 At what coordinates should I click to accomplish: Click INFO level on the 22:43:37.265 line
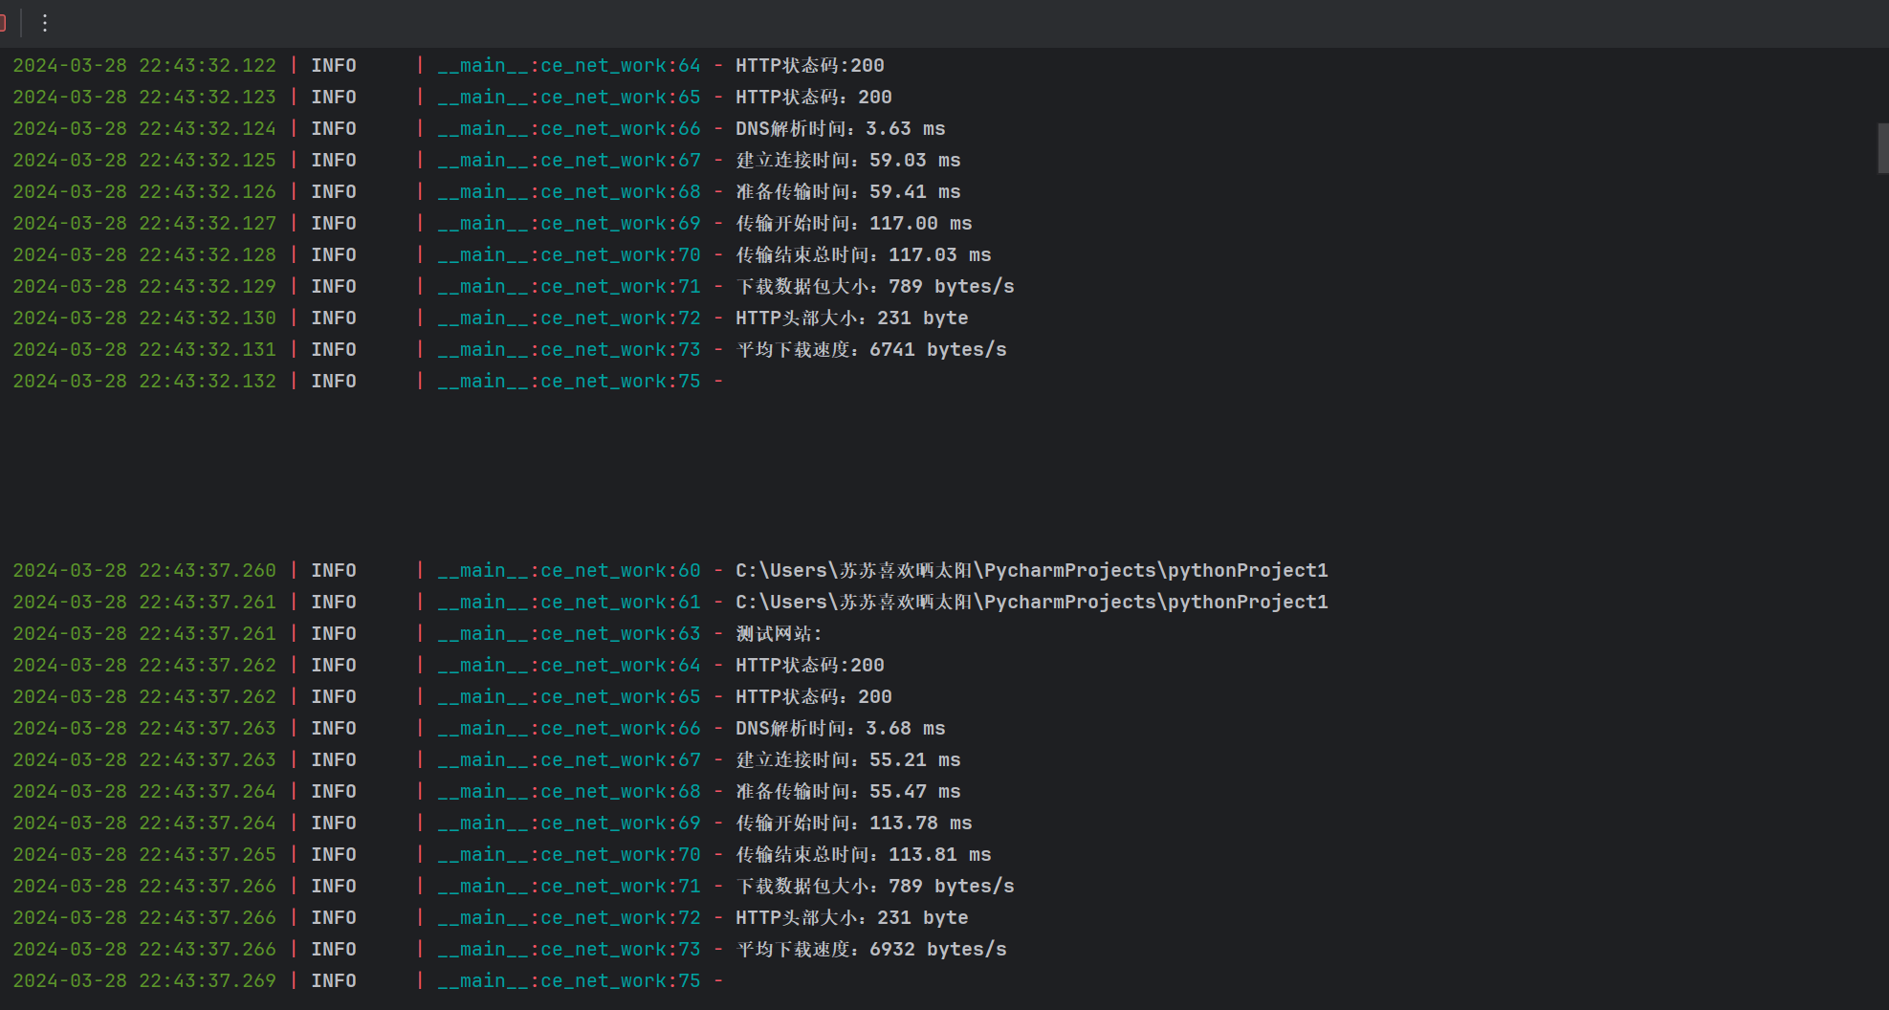coord(334,855)
